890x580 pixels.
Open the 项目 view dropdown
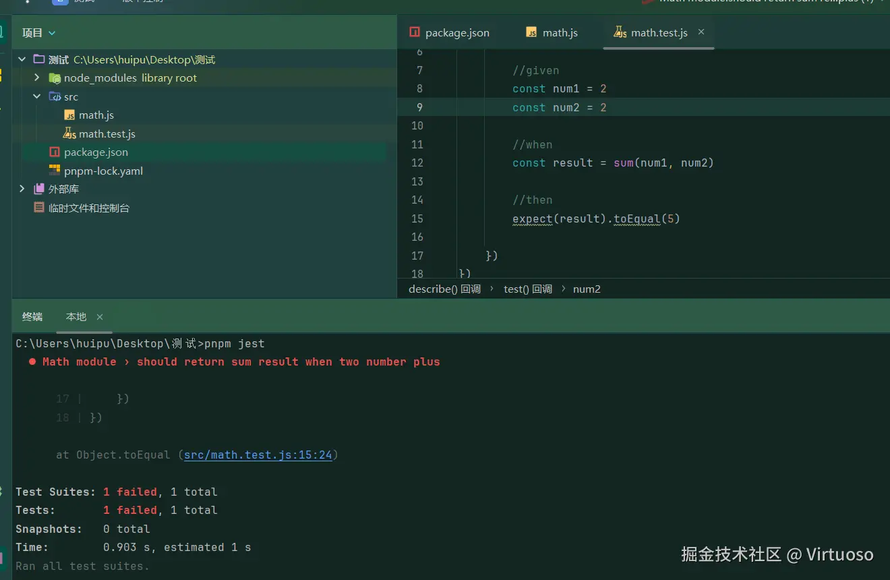(x=52, y=33)
